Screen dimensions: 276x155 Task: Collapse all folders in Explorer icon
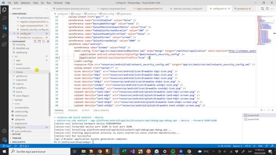(48, 41)
